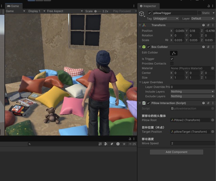
Task: Toggle pillowTrigger GameObject active checkbox
Action: [150, 13]
